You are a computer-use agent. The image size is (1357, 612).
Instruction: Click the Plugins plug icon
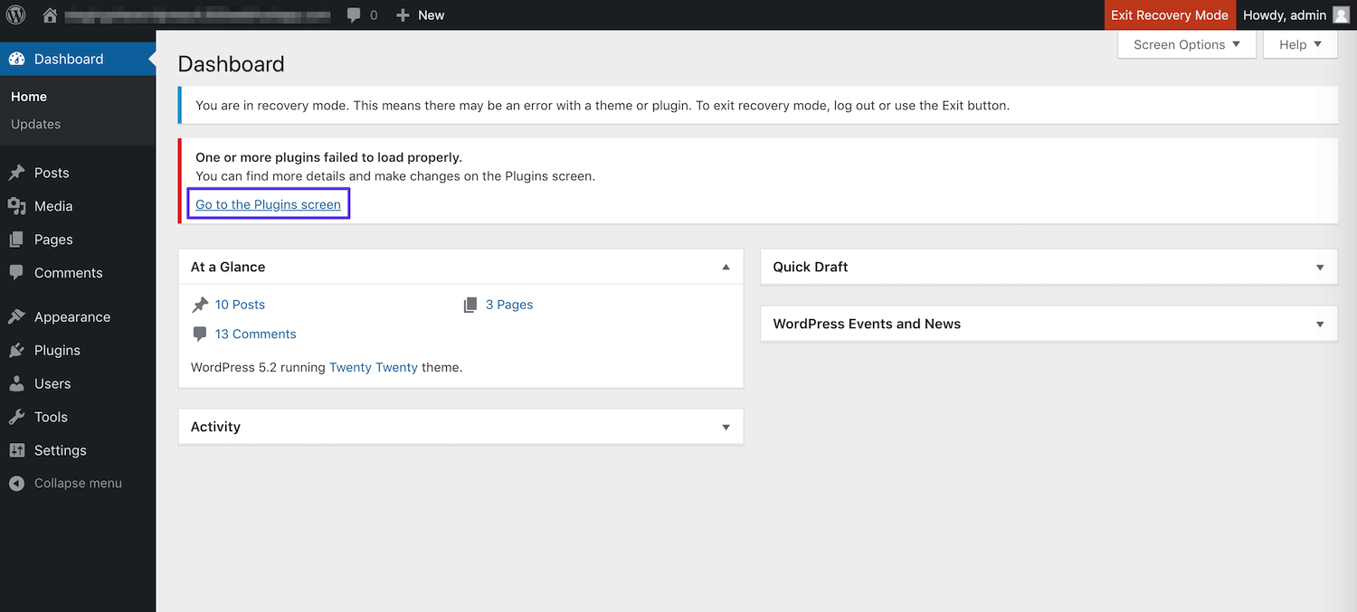[x=17, y=350]
